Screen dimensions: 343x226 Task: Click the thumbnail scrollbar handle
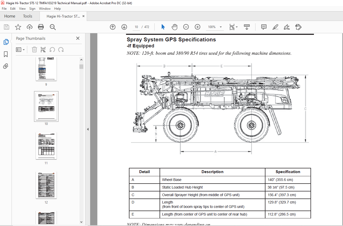pyautogui.click(x=81, y=67)
